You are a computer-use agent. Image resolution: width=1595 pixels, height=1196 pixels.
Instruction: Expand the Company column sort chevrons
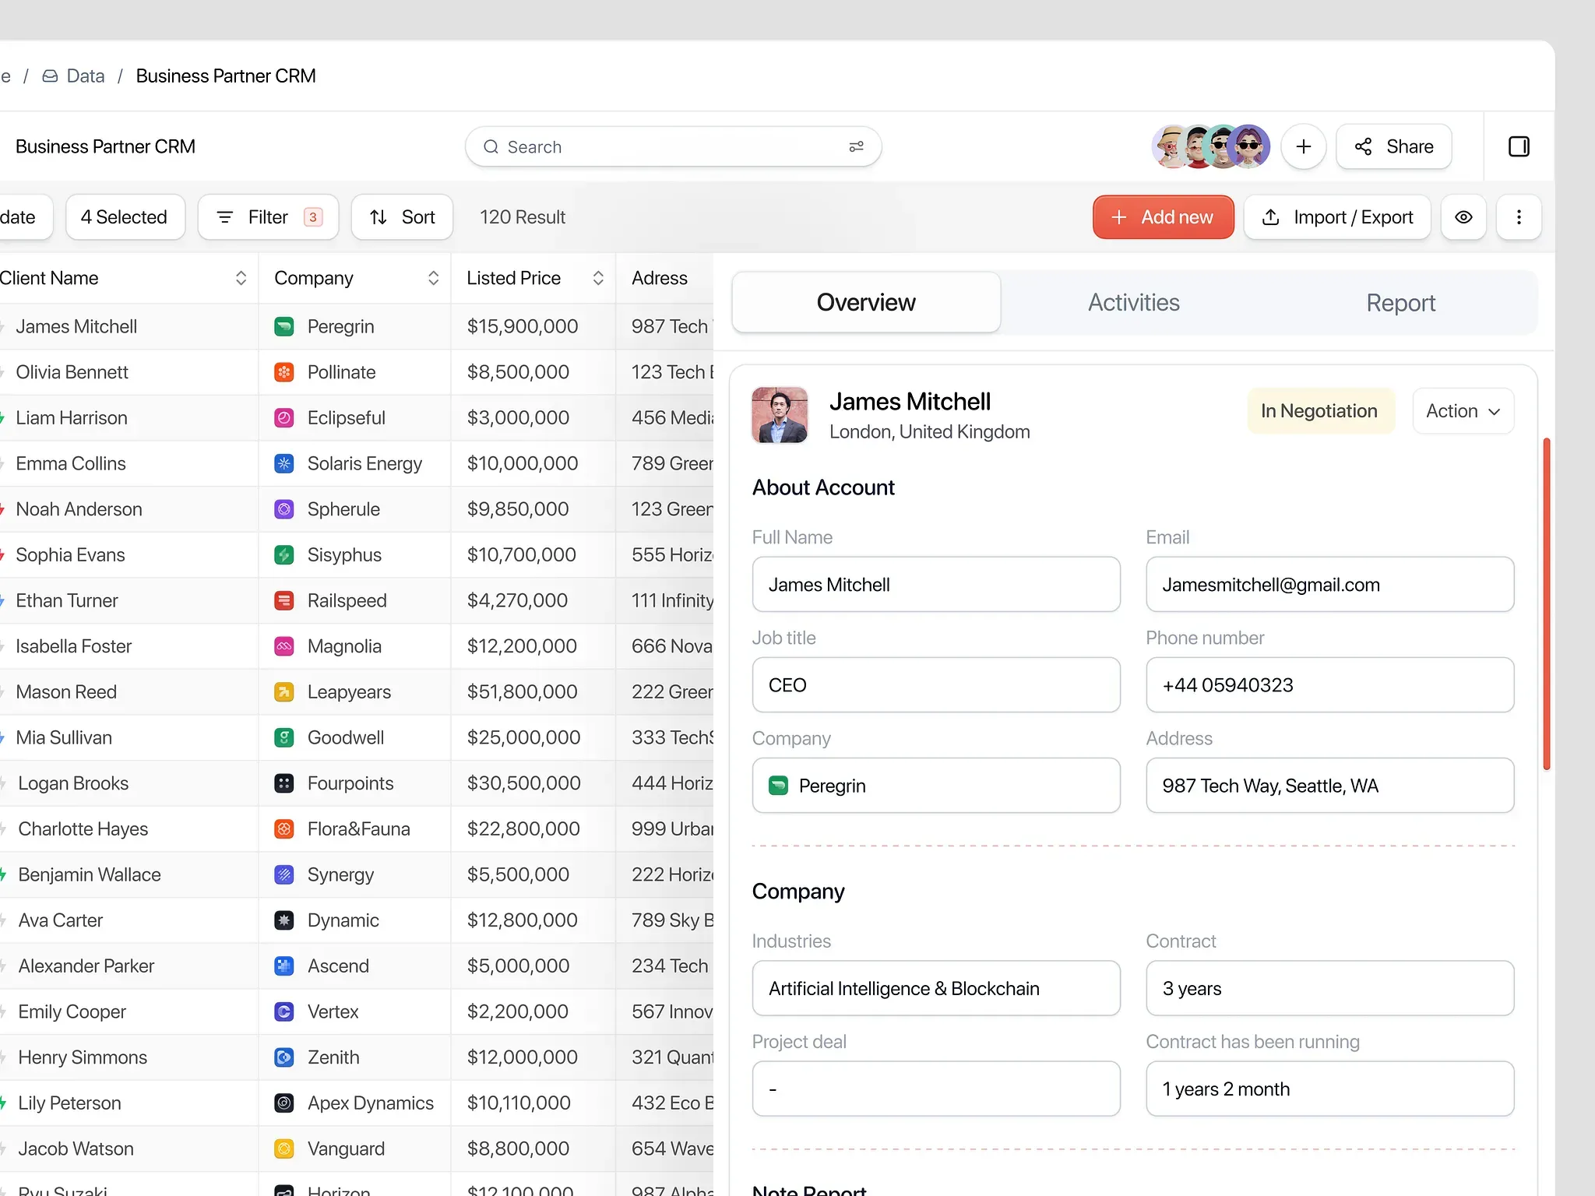pyautogui.click(x=433, y=279)
